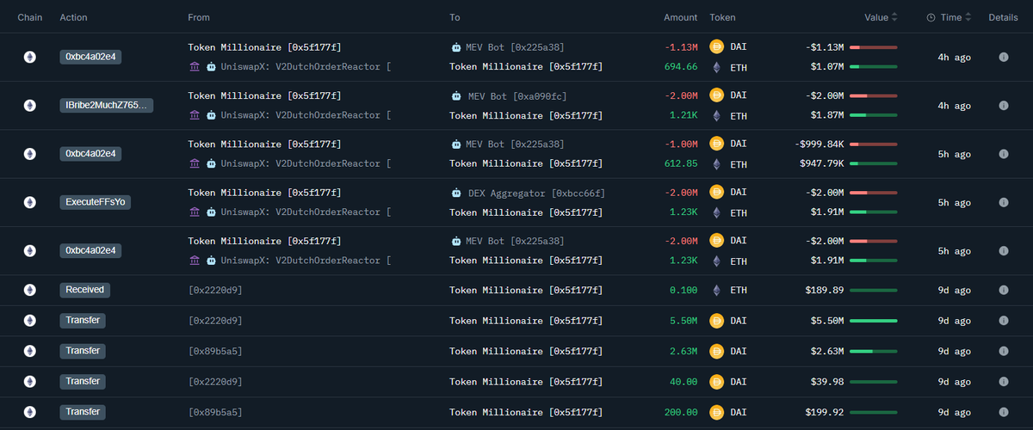Screen dimensions: 1033x430
Task: Open sender [0x89b5a5] in 2.63M DAI row
Action: 215,351
